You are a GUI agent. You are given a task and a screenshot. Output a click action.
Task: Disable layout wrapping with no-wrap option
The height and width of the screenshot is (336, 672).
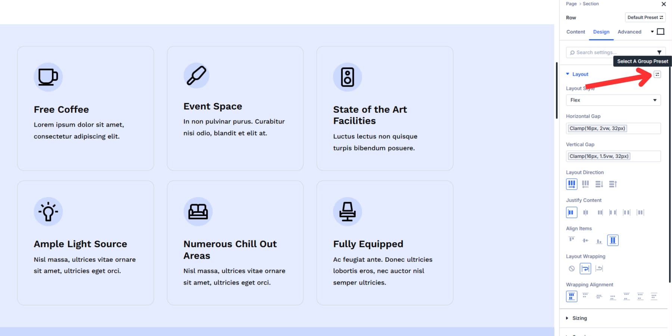point(572,268)
